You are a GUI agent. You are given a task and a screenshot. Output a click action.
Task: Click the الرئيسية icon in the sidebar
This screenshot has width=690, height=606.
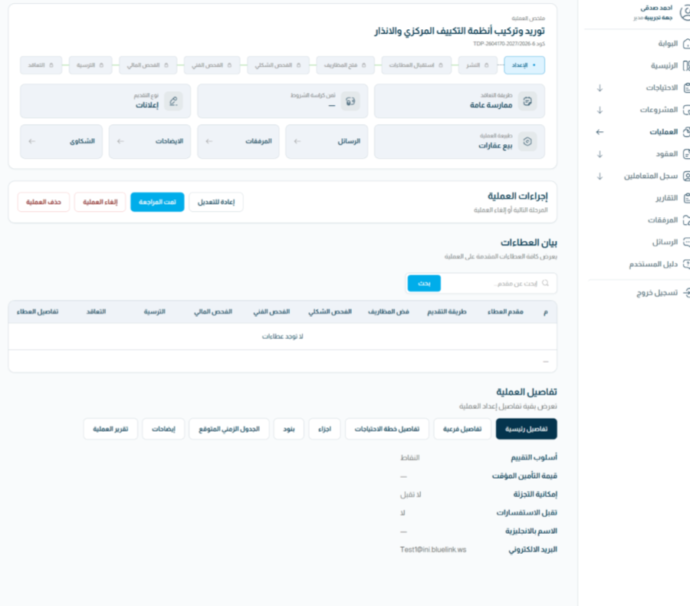coord(686,66)
